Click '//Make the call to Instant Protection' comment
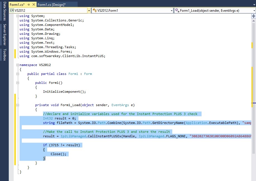Viewport: 256px width, 181px height. click(106, 132)
